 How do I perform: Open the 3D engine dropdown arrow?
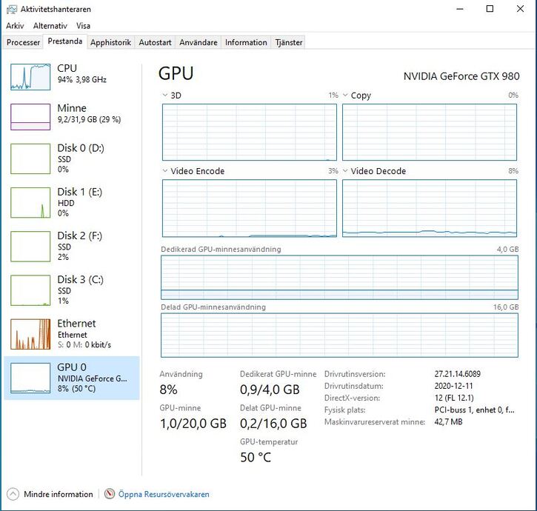[x=165, y=96]
